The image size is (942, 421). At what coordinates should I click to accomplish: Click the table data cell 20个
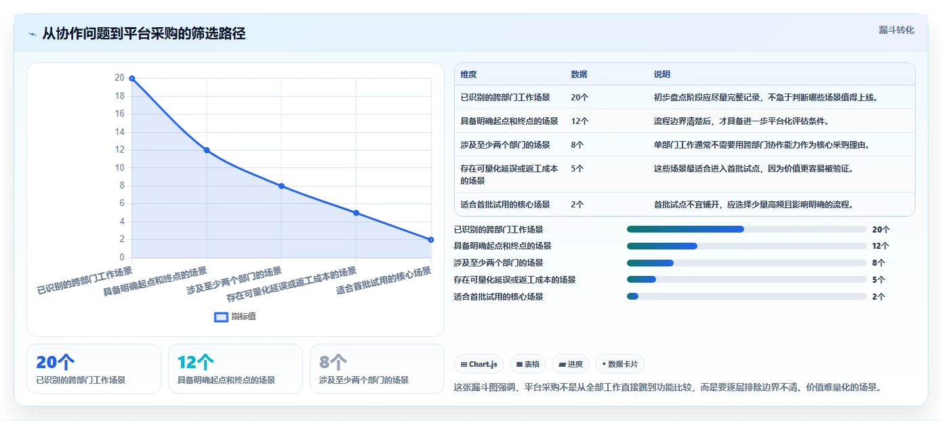pos(579,97)
